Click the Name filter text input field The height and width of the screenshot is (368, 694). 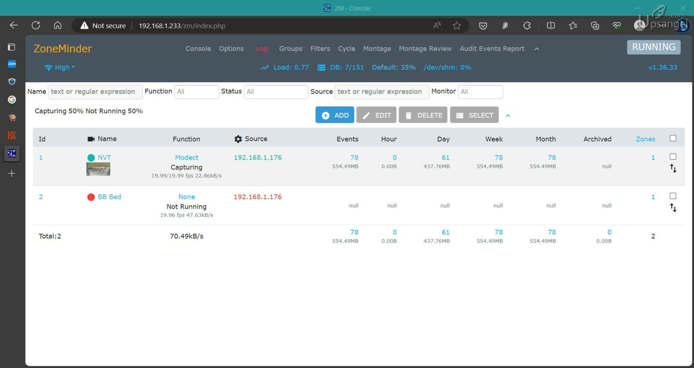point(95,91)
